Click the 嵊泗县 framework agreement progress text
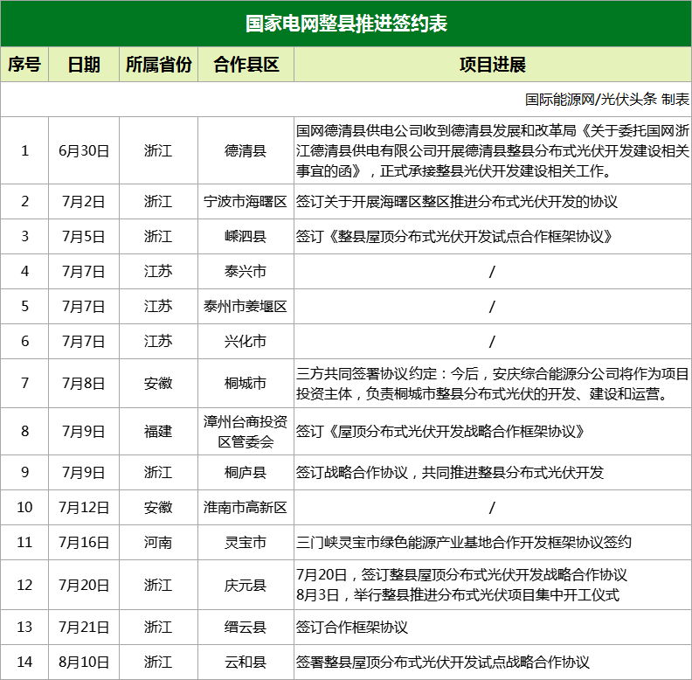692x680 pixels. [x=454, y=236]
